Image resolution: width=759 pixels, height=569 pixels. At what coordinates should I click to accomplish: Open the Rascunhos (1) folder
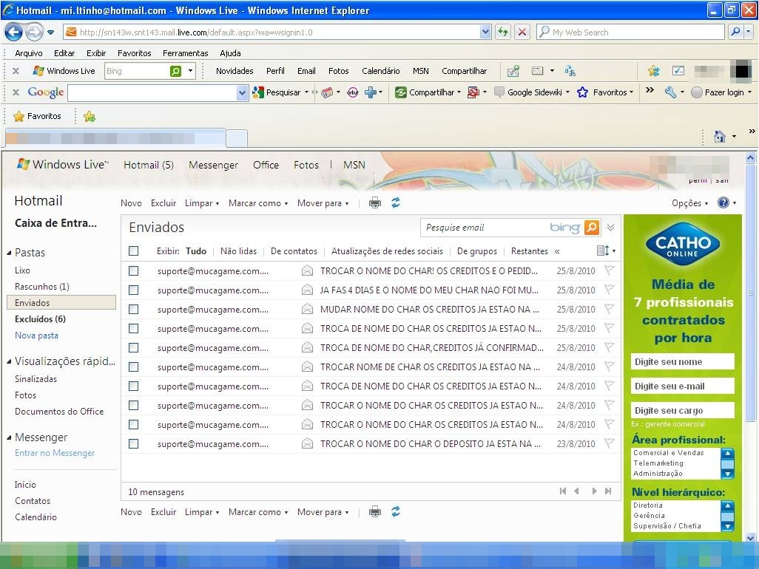41,287
